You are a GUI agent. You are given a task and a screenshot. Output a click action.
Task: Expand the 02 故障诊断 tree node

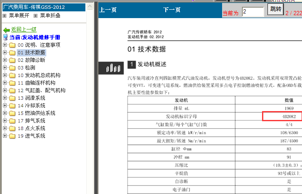coord(5,60)
